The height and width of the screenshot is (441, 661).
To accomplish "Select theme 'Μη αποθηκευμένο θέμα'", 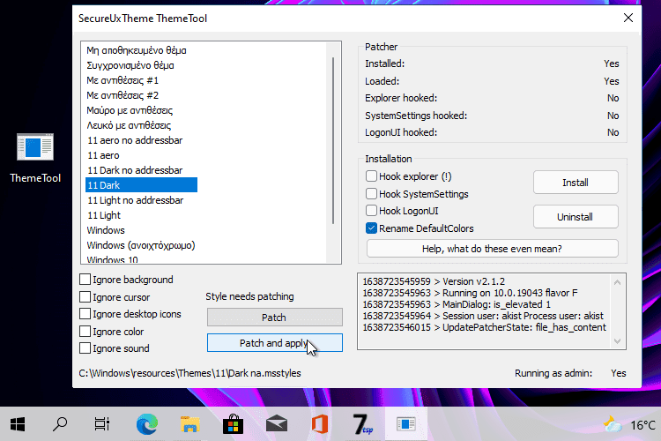I will 136,50.
